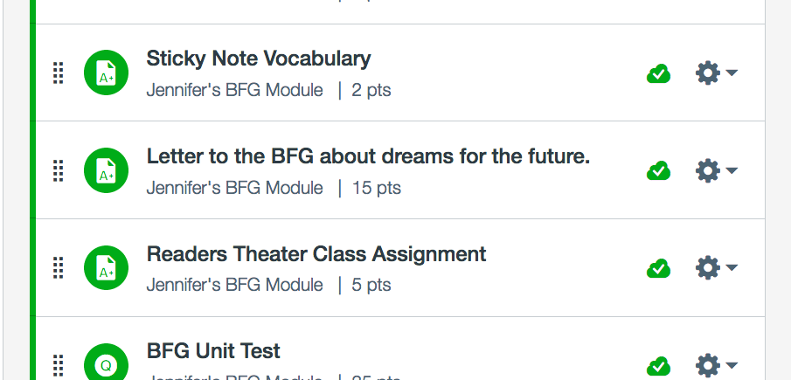Open gear settings menu for Sticky Note Vocabulary
The width and height of the screenshot is (791, 380).
coord(716,73)
